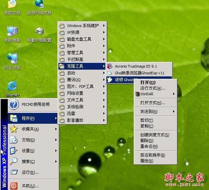Open the 文件工具 programs folder
This screenshot has height=190, width=209.
pos(82,100)
